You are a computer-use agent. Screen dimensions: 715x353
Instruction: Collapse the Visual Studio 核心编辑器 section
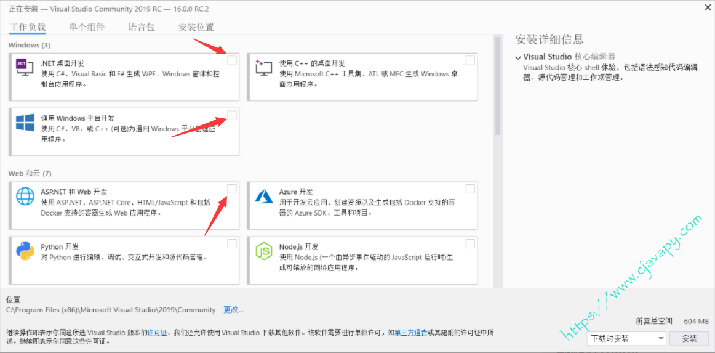[518, 57]
